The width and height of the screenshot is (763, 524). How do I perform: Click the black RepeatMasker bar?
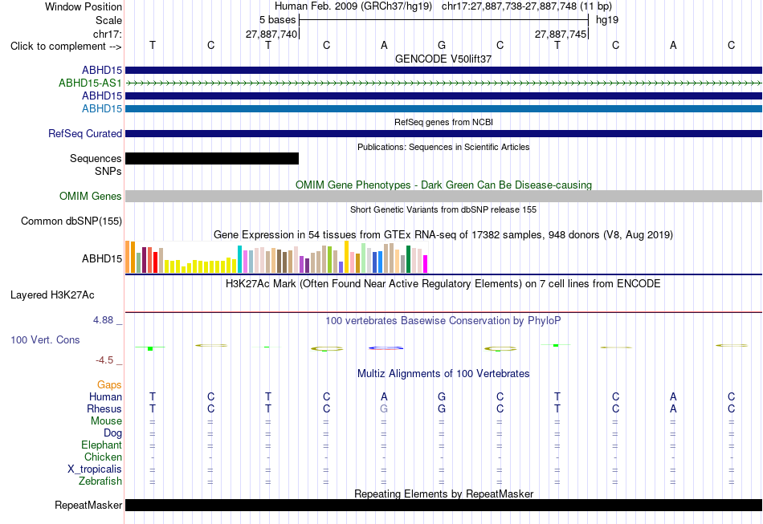pyautogui.click(x=443, y=505)
